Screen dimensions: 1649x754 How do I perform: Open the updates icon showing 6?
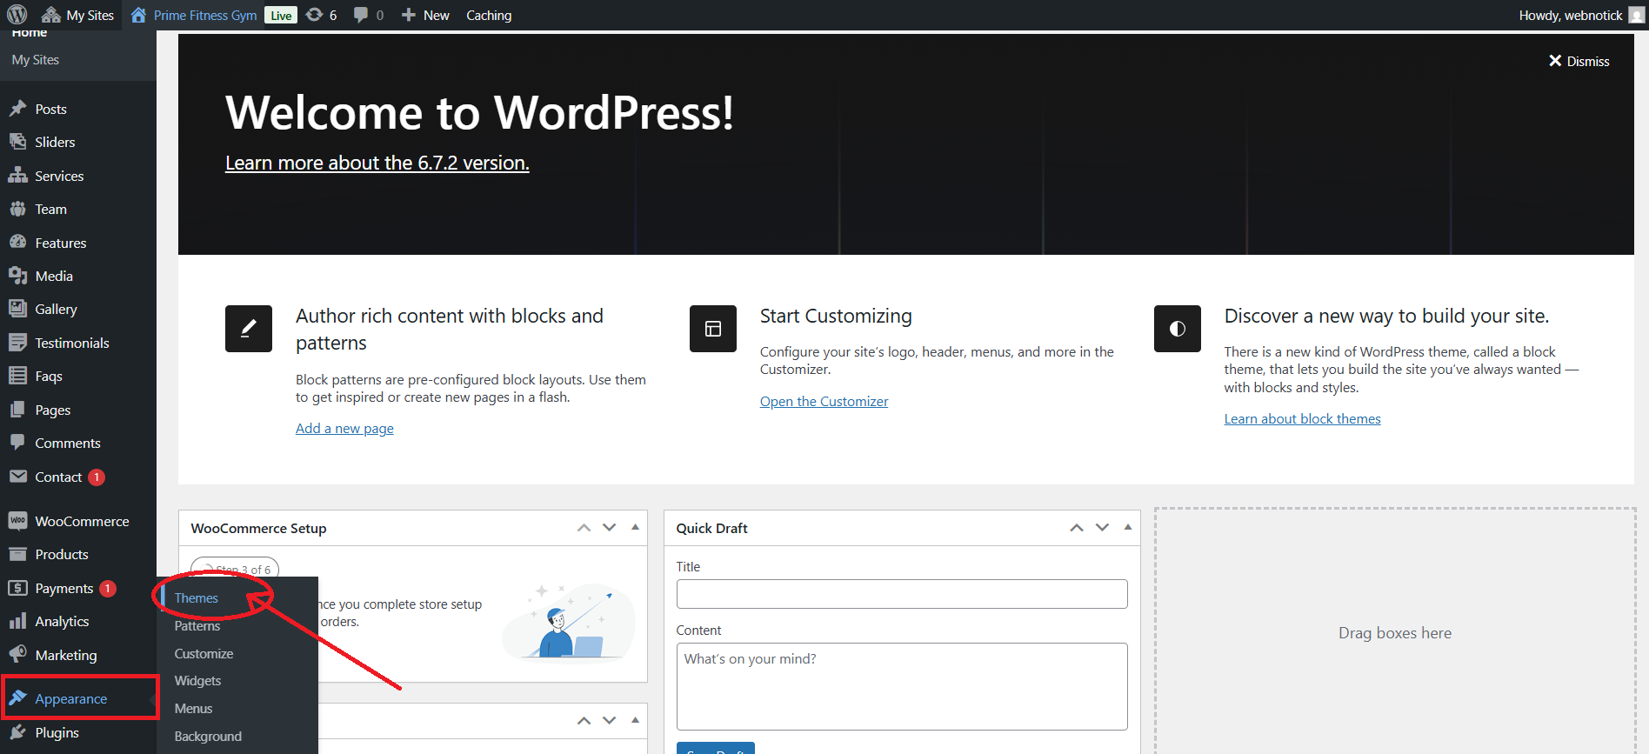(321, 15)
